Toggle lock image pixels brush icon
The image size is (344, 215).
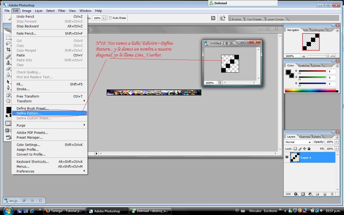point(300,149)
